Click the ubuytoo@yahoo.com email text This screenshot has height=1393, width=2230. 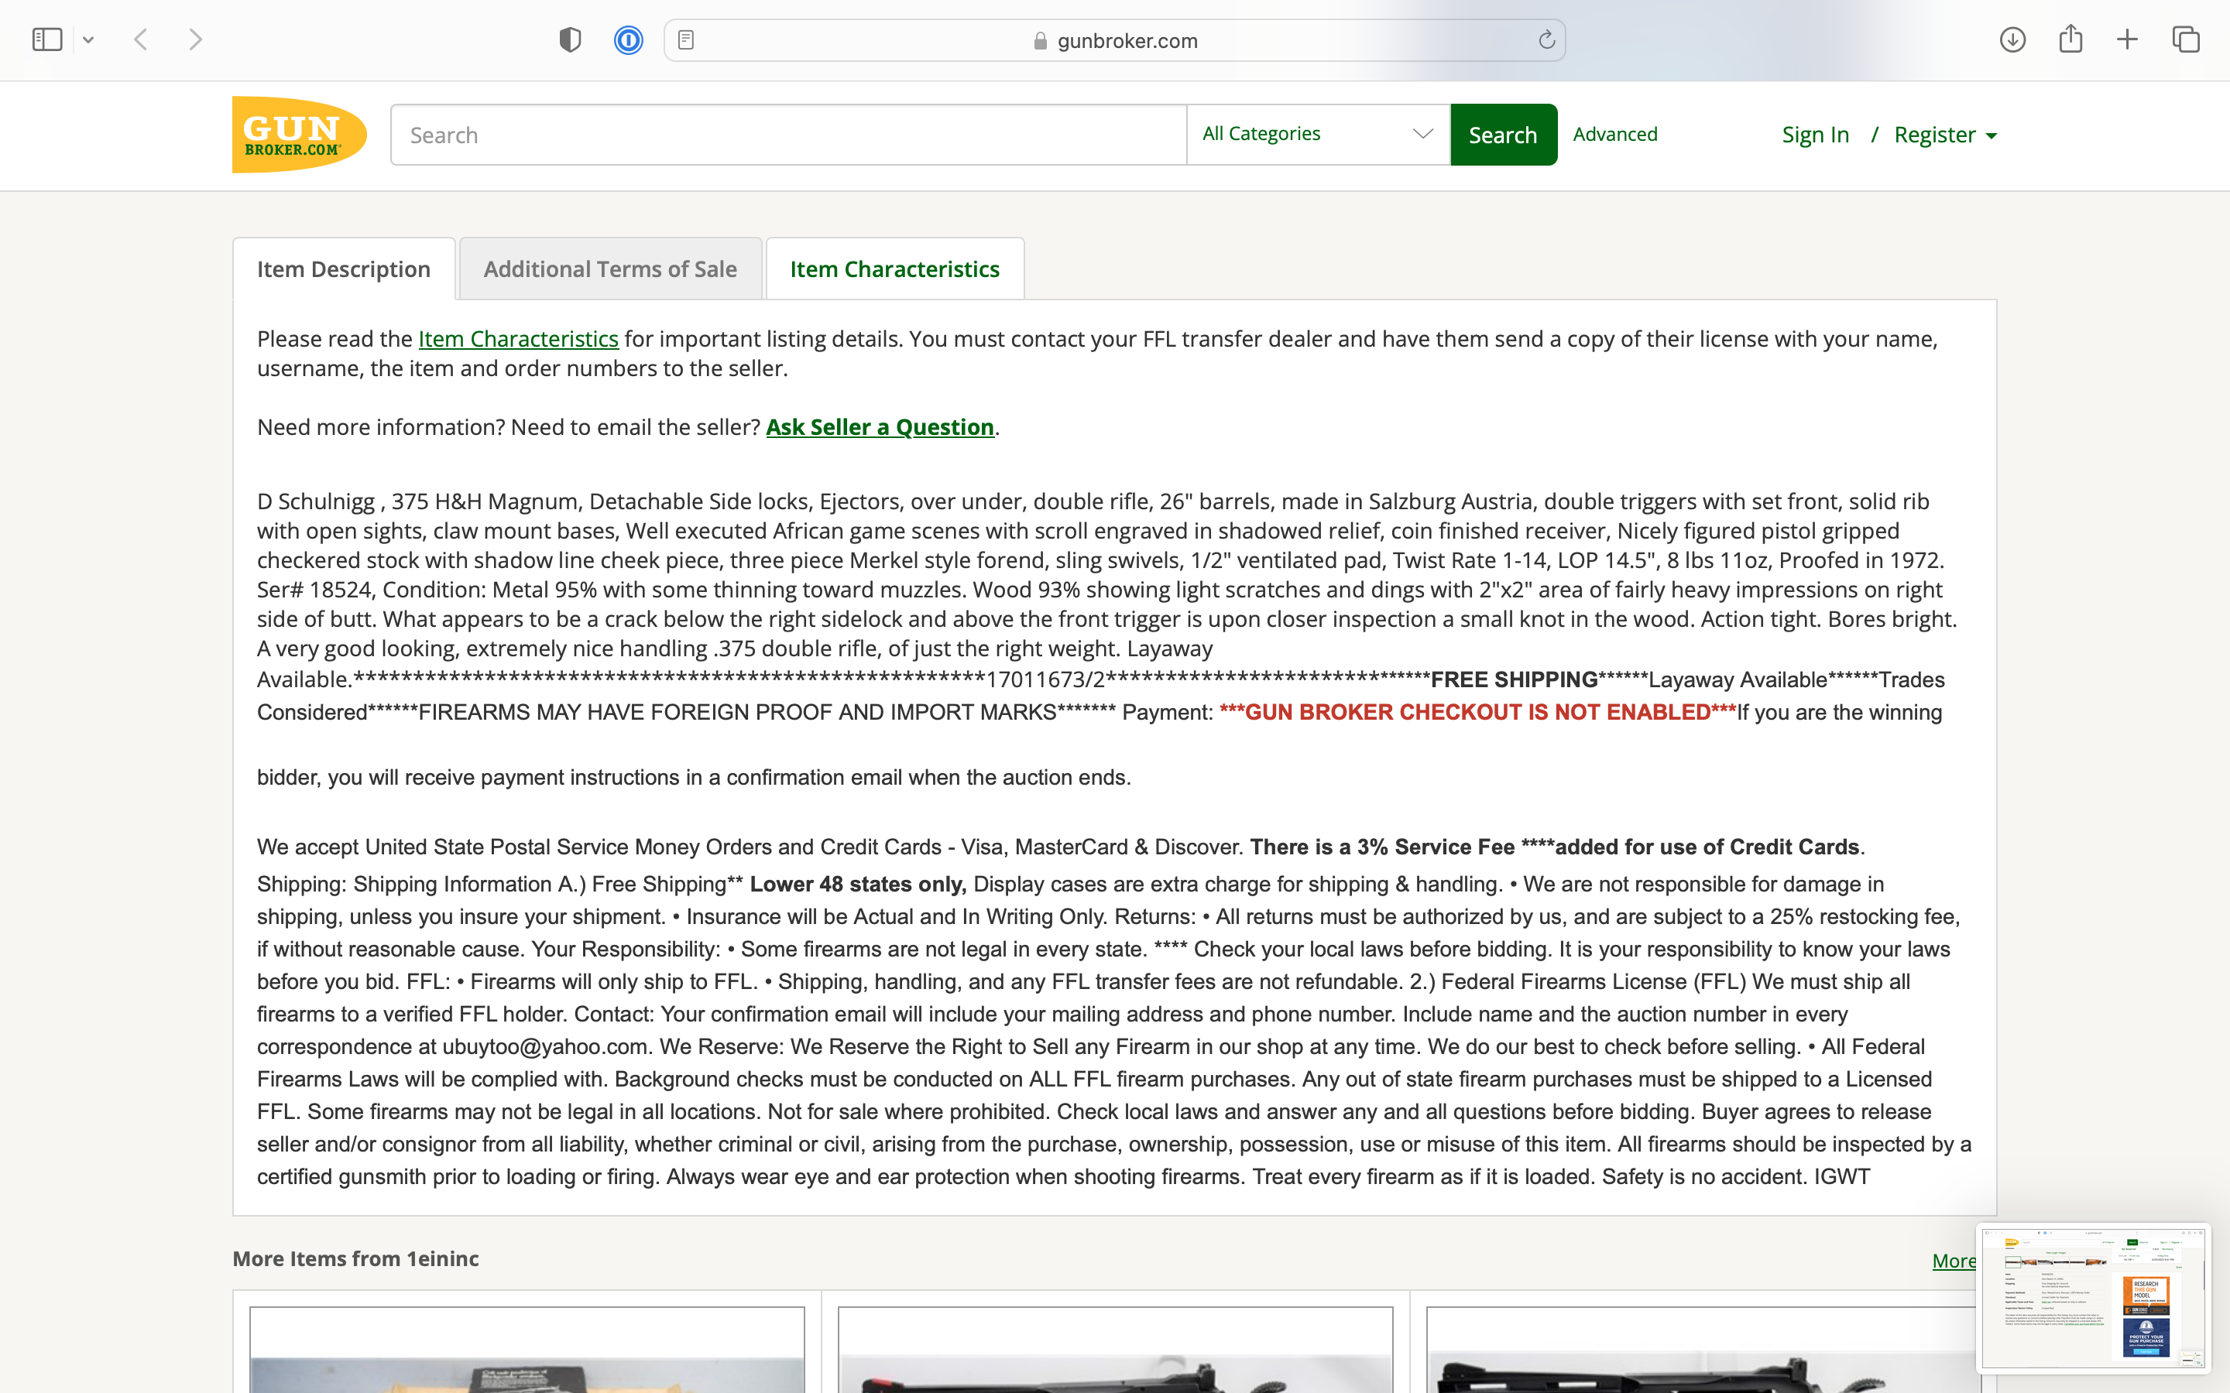pyautogui.click(x=544, y=1046)
